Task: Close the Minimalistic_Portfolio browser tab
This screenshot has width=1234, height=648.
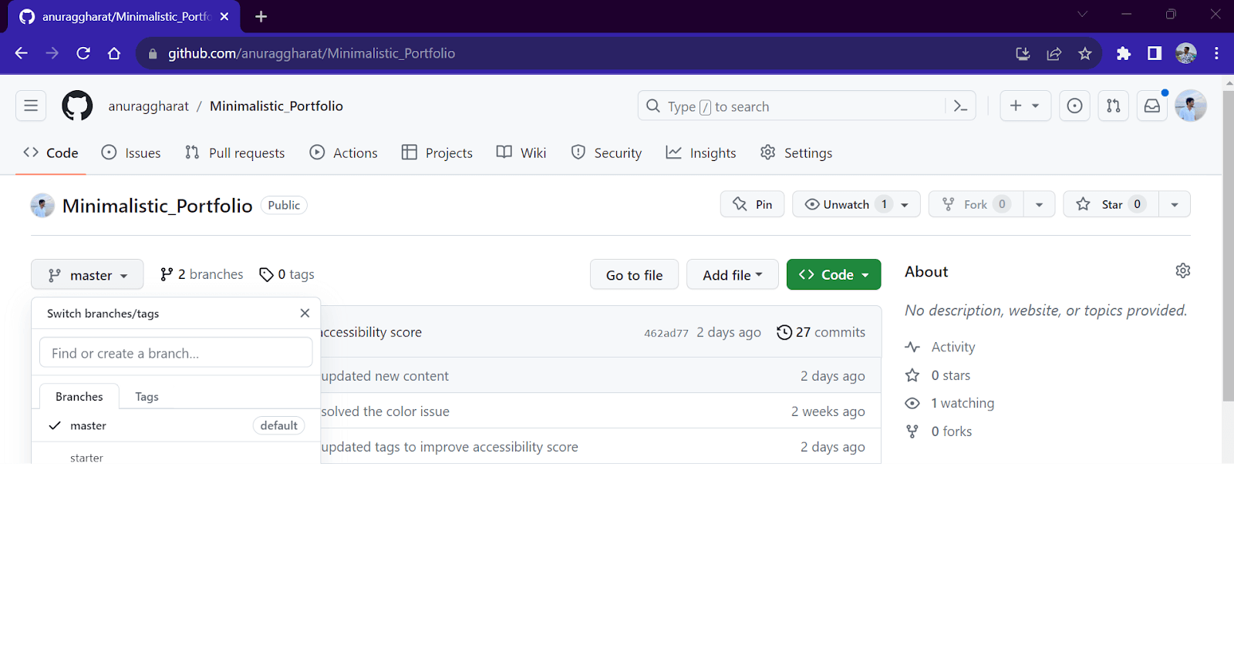Action: coord(224,16)
